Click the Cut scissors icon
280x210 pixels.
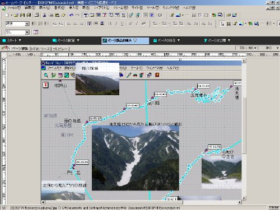click(44, 15)
